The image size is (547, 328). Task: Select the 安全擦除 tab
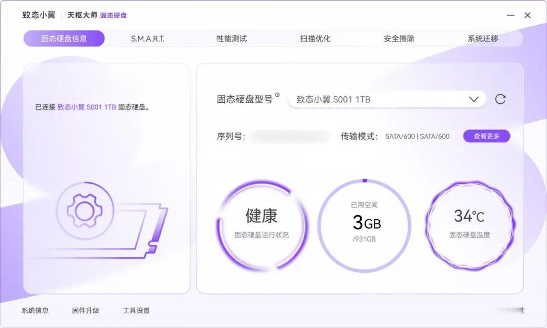[399, 38]
